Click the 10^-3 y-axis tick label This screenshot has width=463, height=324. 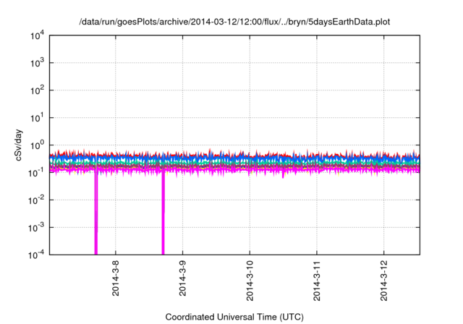tap(37, 228)
